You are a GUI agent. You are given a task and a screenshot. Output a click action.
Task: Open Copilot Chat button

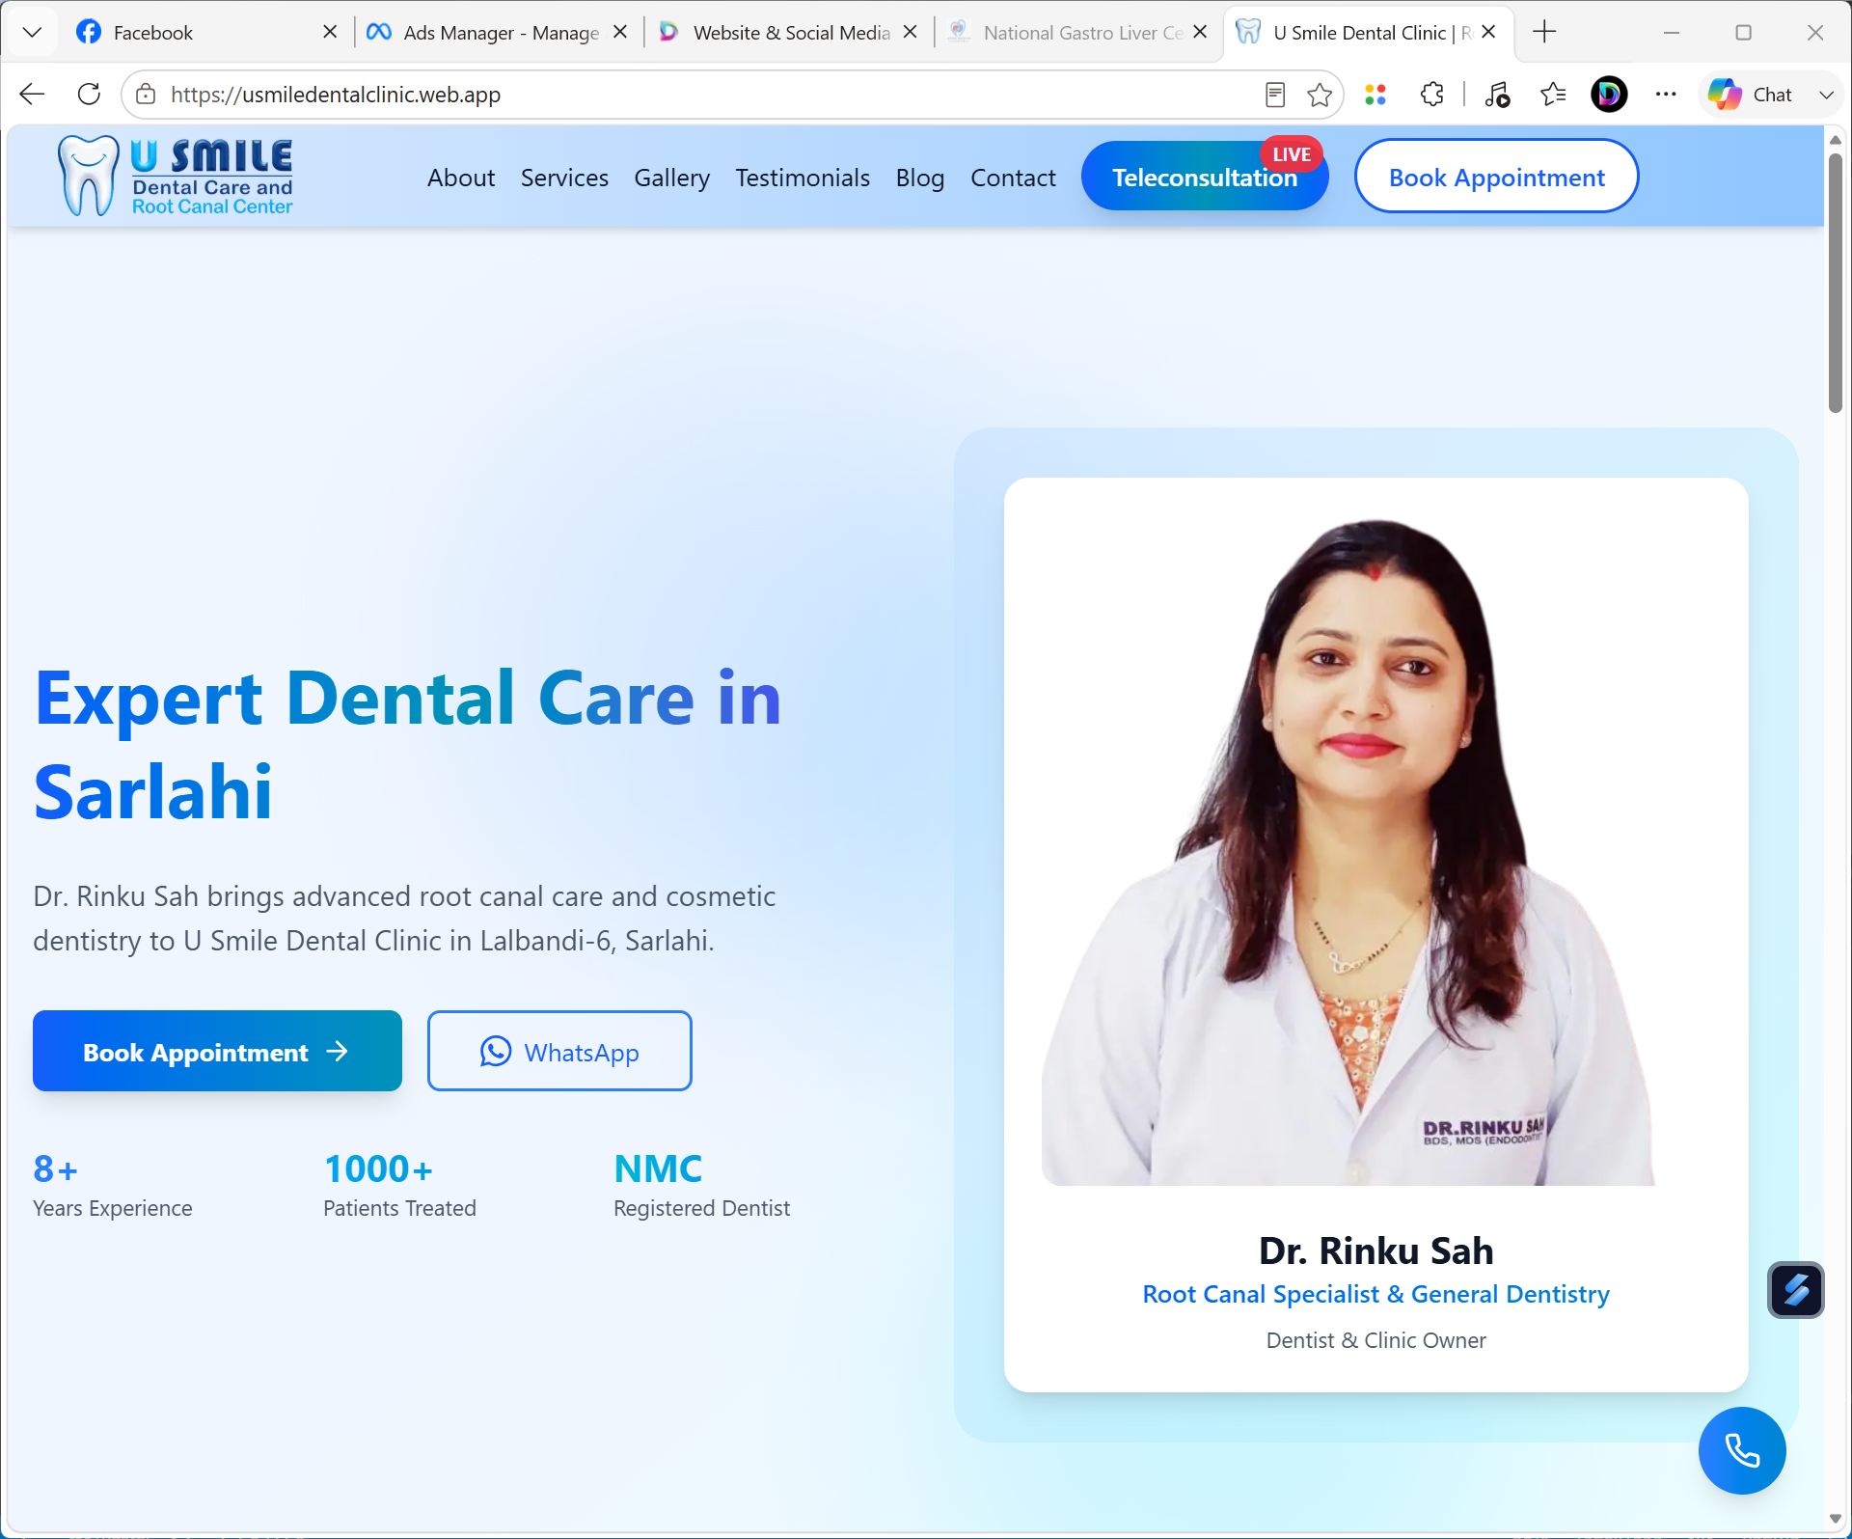pyautogui.click(x=1751, y=94)
